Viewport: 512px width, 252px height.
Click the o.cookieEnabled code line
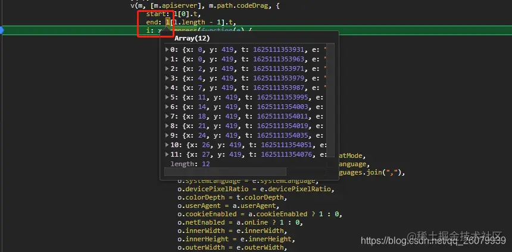tap(260, 214)
